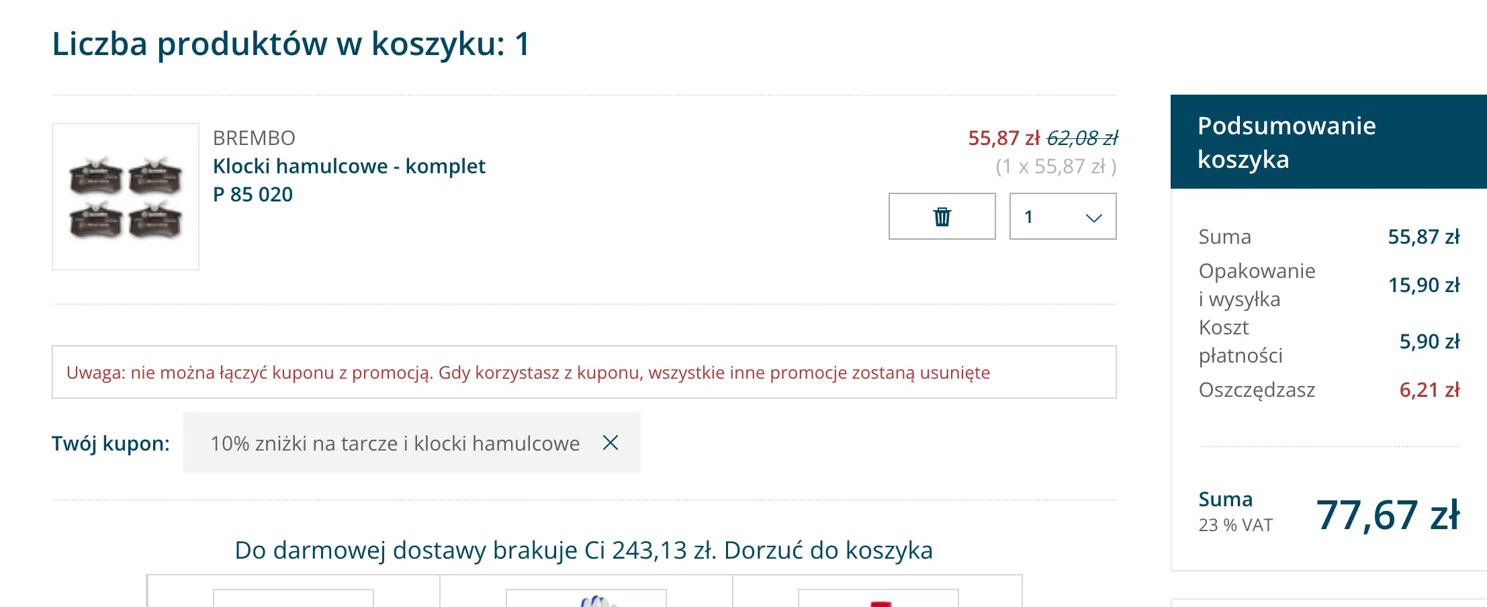Click the crossed-out old price 62,08 zł

(1081, 137)
